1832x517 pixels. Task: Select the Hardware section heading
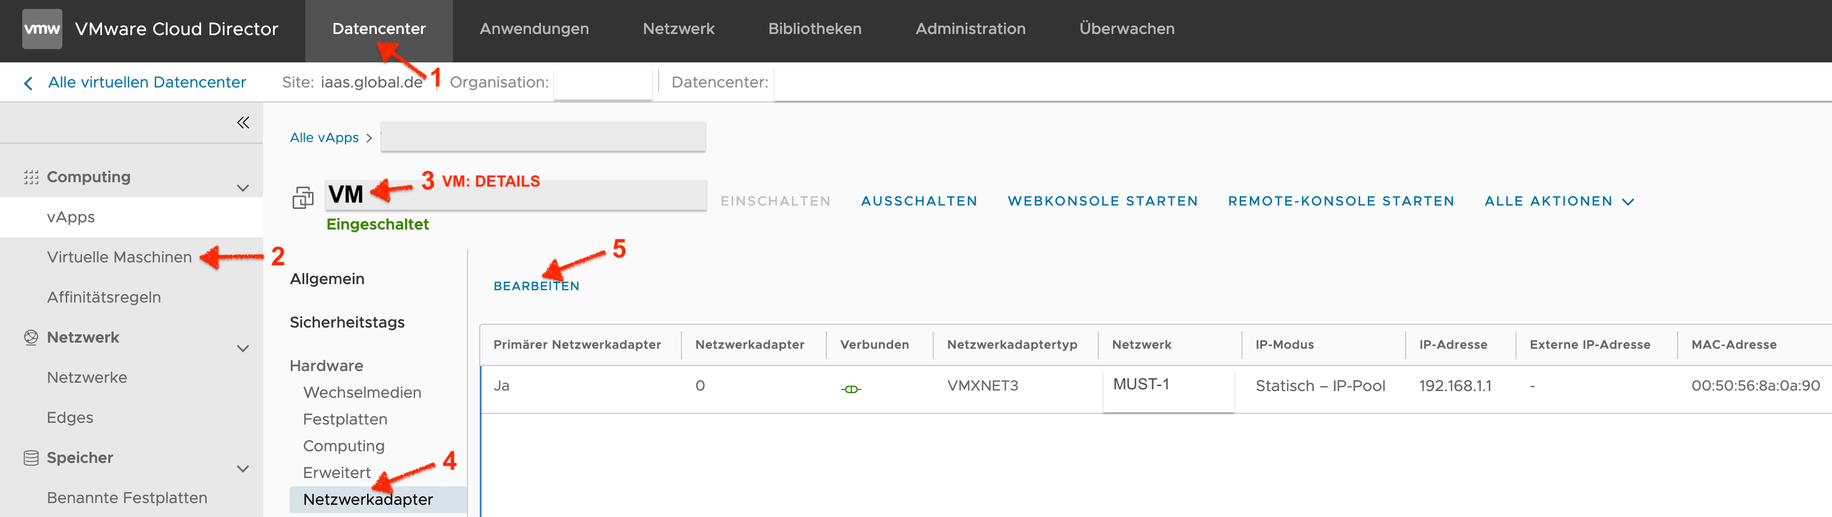327,365
